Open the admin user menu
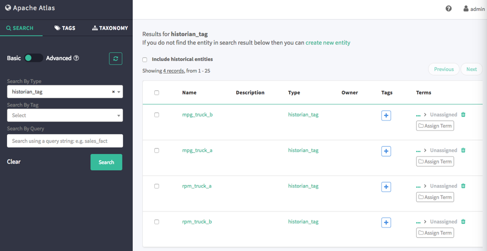 click(x=474, y=8)
